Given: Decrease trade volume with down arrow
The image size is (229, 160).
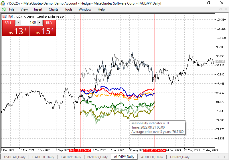Looking at the screenshot, I should (x=18, y=23).
